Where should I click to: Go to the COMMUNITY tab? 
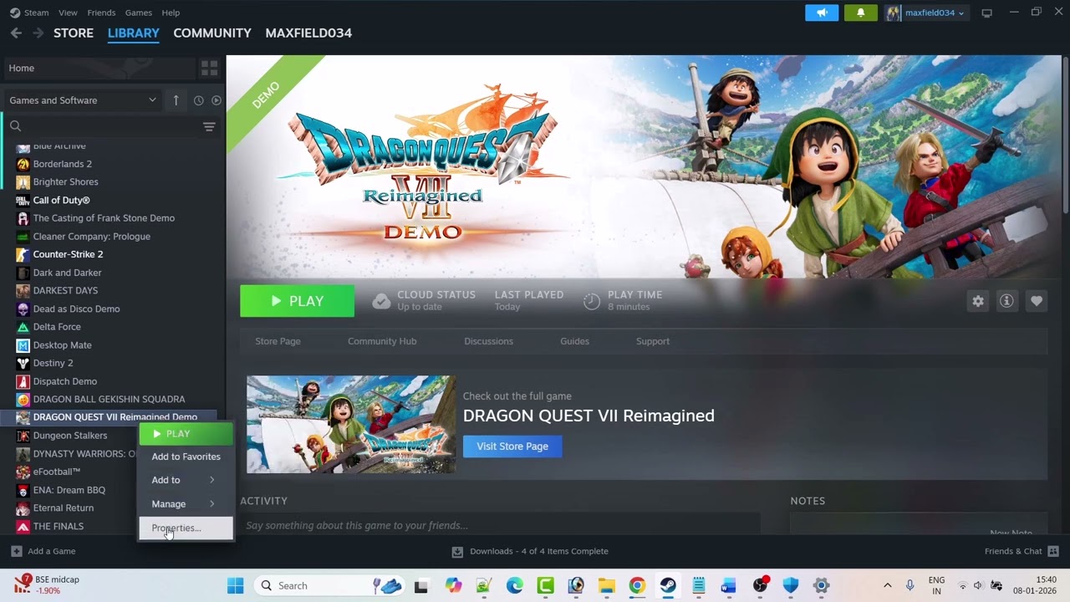pyautogui.click(x=212, y=33)
